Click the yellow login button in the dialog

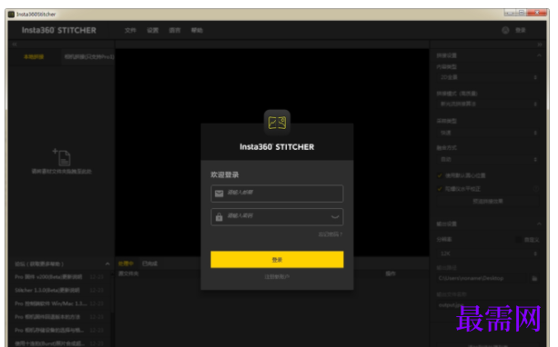point(277,260)
